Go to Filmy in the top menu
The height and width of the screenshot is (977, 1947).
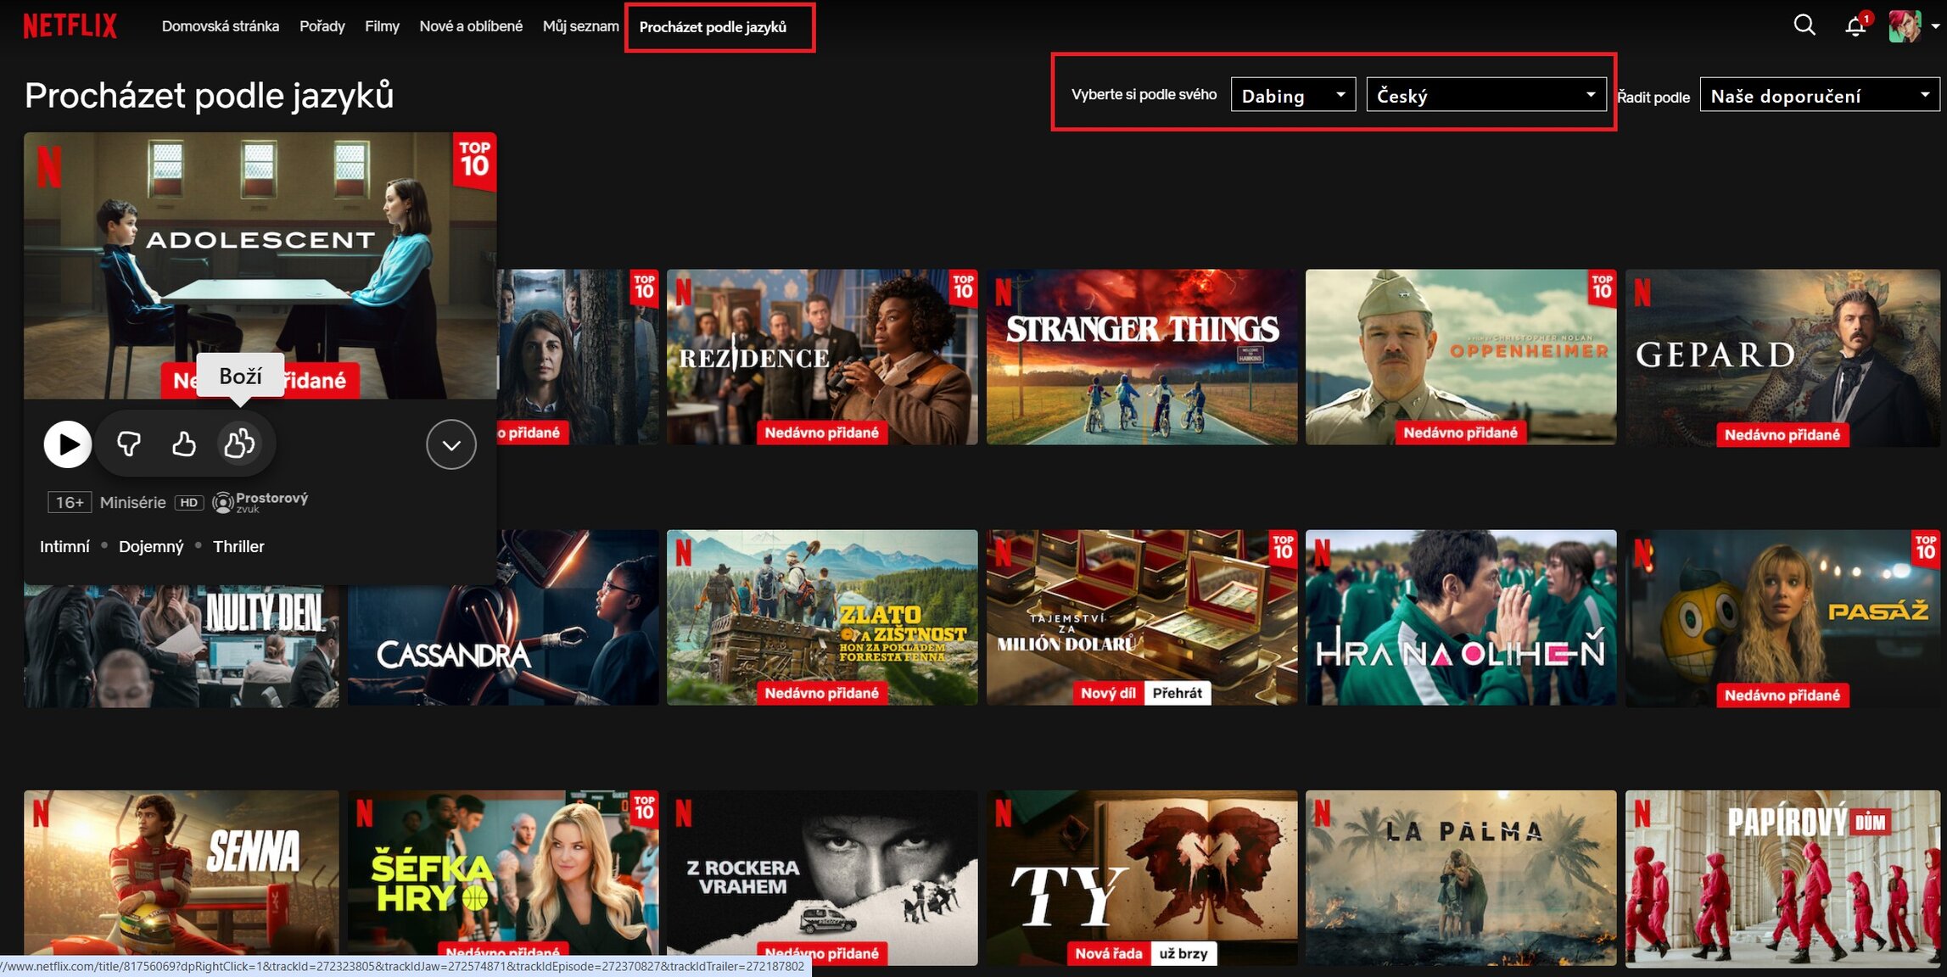(382, 26)
